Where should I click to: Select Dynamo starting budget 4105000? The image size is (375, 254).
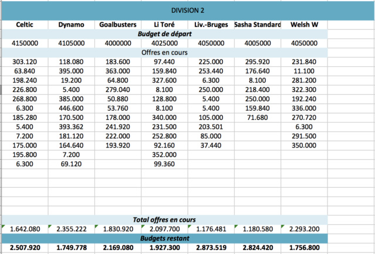pos(71,43)
